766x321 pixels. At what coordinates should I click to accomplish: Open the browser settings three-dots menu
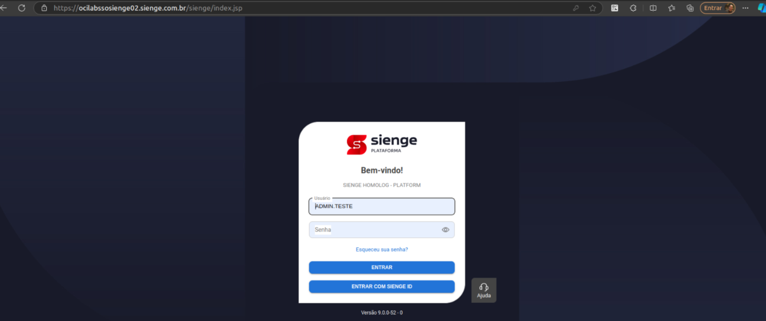point(745,8)
